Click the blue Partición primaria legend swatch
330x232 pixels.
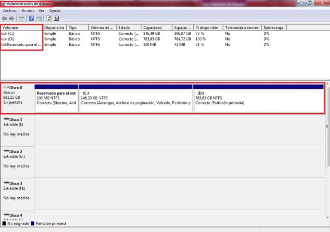click(32, 223)
